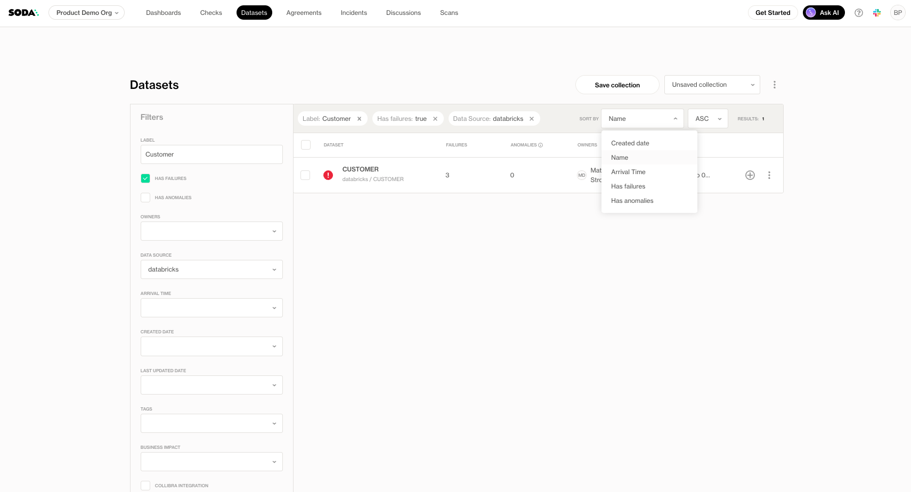
Task: Click the Soda logo in header
Action: pos(23,13)
